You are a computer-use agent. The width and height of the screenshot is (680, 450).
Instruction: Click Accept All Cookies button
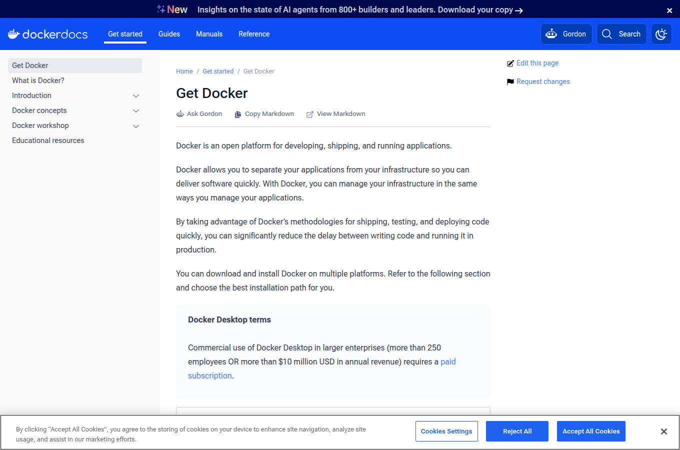point(591,431)
